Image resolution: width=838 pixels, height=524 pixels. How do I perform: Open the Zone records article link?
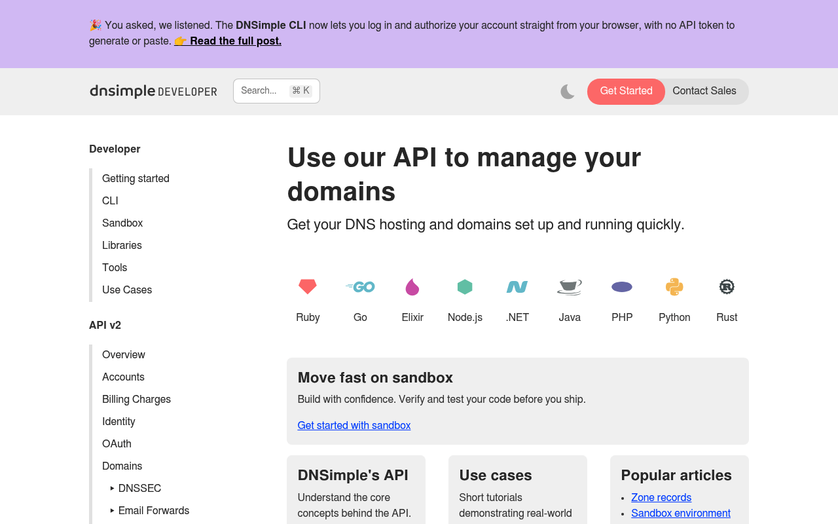(x=661, y=498)
